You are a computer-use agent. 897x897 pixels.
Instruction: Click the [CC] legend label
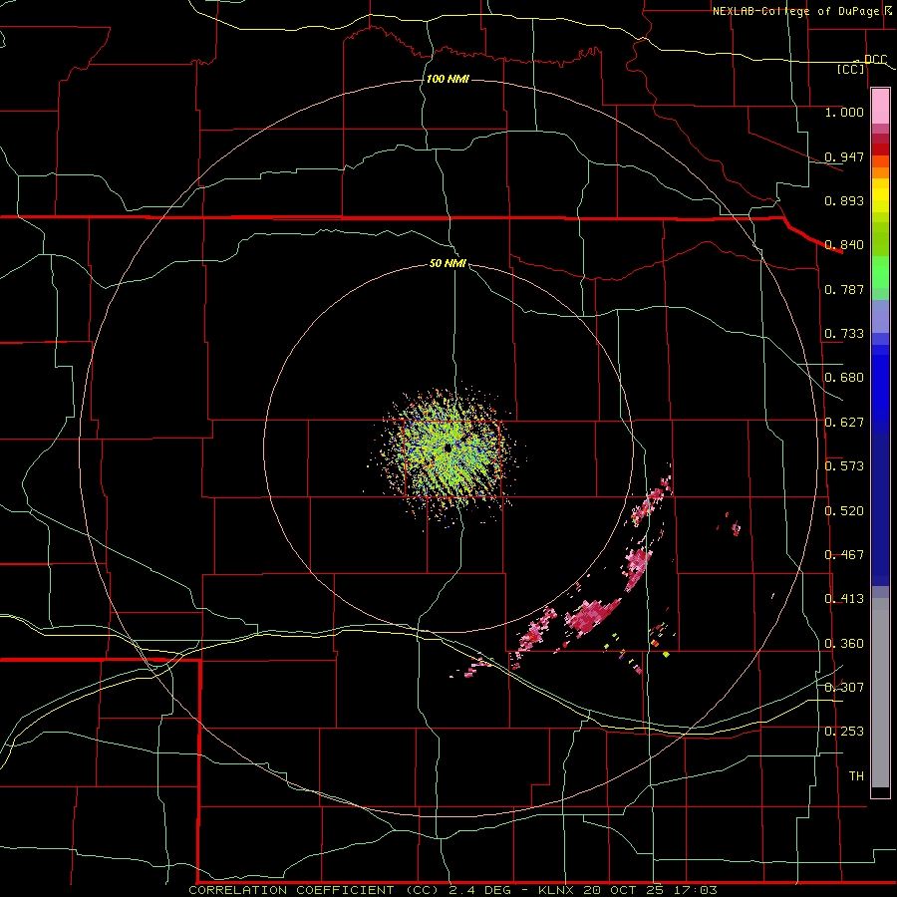(x=851, y=69)
